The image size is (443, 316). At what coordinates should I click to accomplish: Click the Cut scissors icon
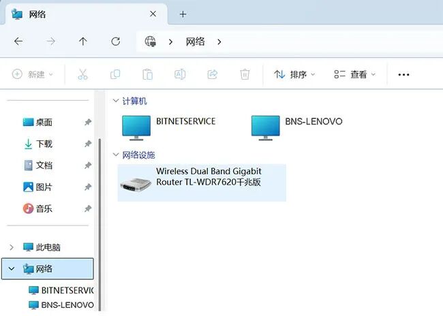[x=82, y=74]
